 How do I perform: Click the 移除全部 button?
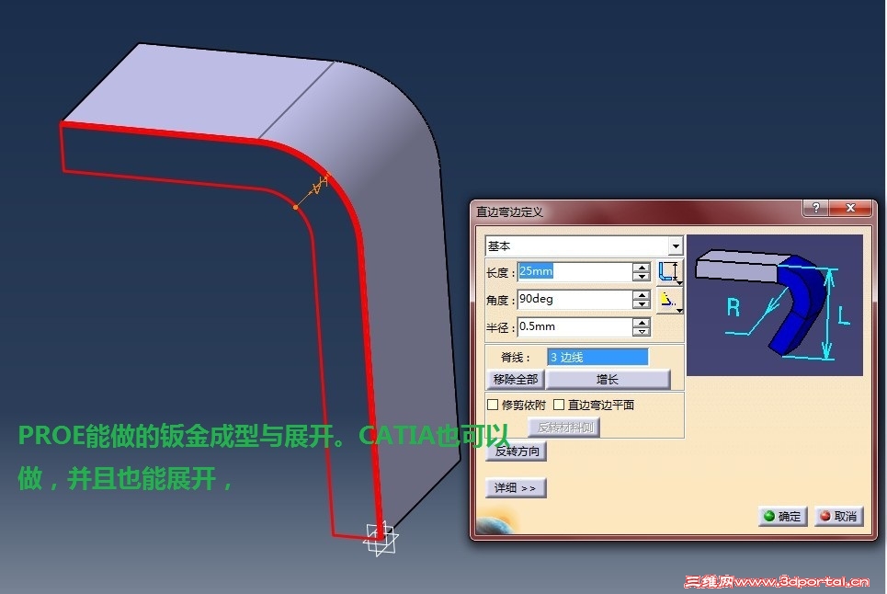click(516, 379)
